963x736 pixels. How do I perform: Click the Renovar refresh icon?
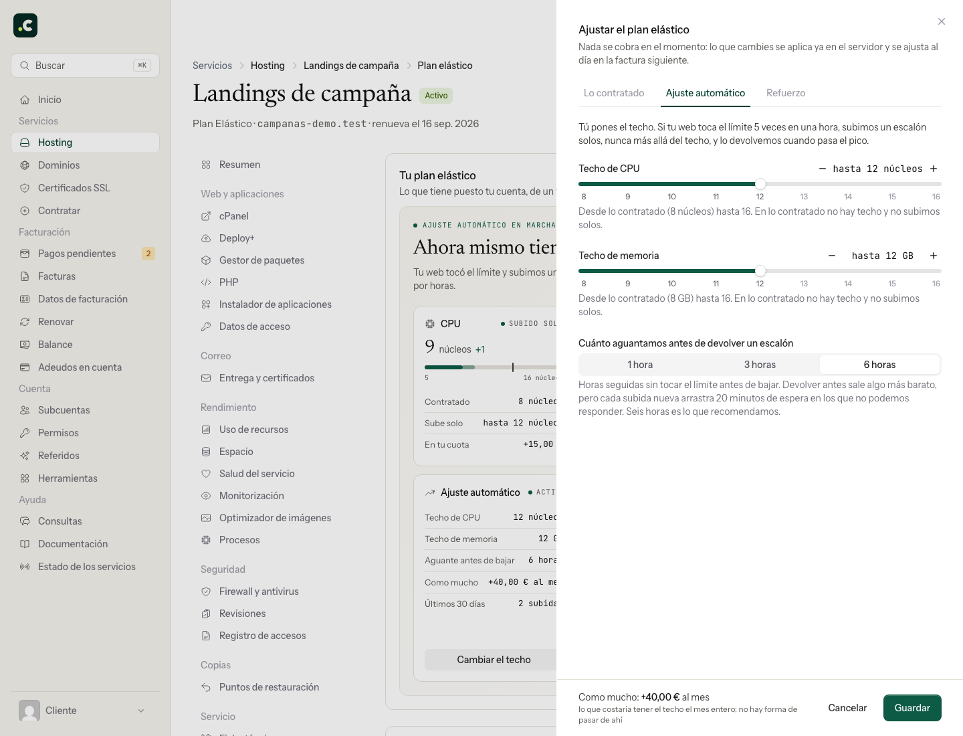(x=25, y=322)
